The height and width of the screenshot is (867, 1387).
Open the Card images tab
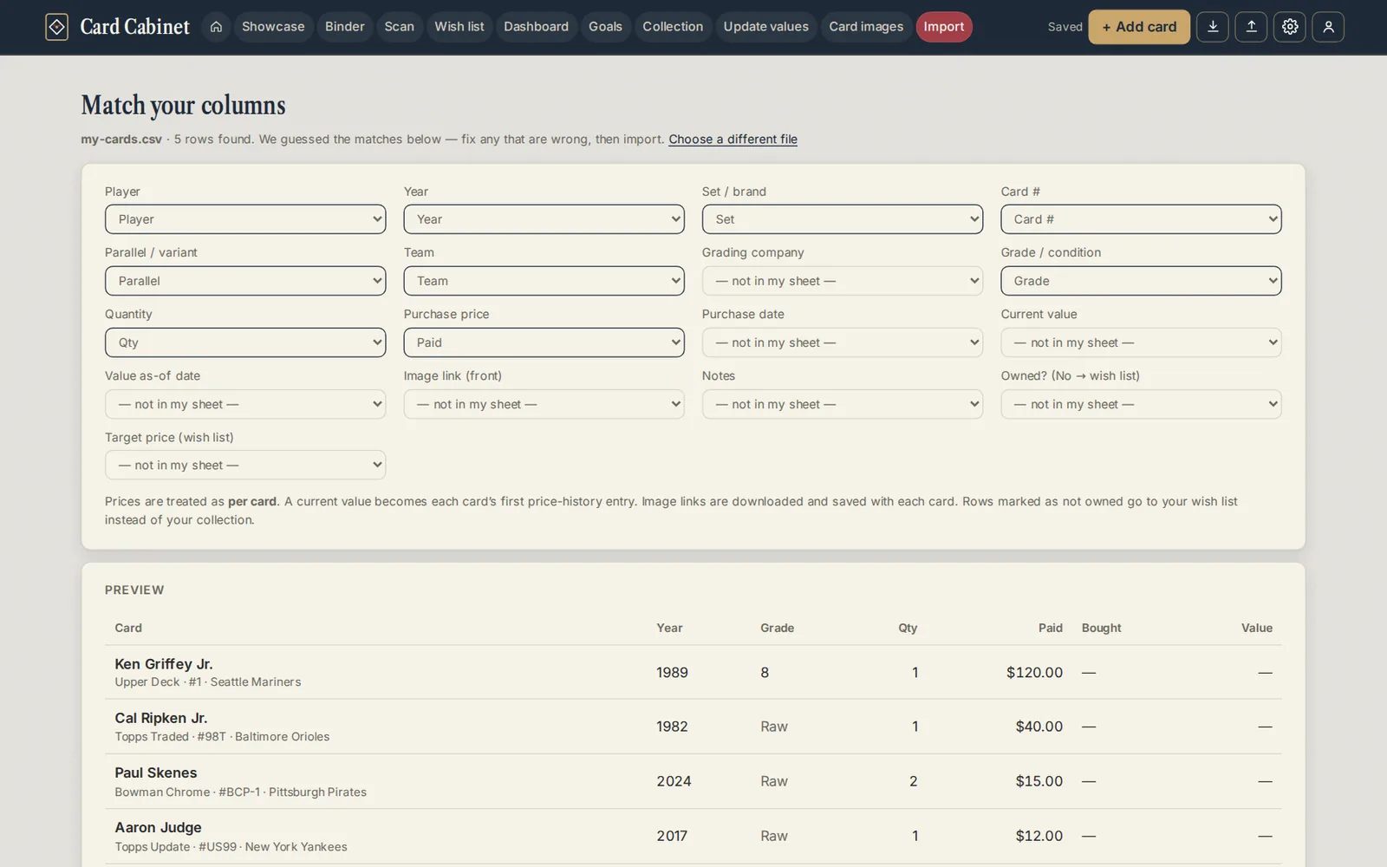tap(866, 27)
